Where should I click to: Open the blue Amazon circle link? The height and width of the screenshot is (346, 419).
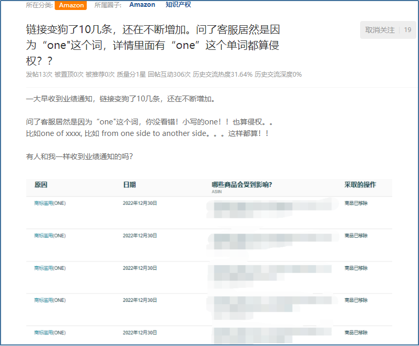coord(142,5)
